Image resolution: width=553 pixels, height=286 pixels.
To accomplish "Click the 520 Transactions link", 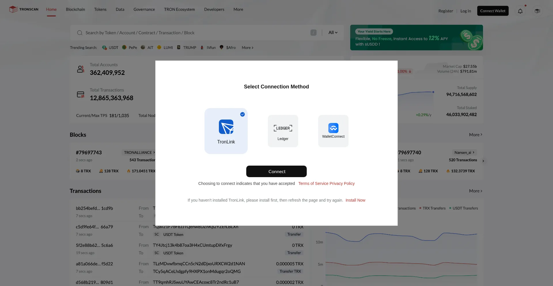I will point(463,160).
